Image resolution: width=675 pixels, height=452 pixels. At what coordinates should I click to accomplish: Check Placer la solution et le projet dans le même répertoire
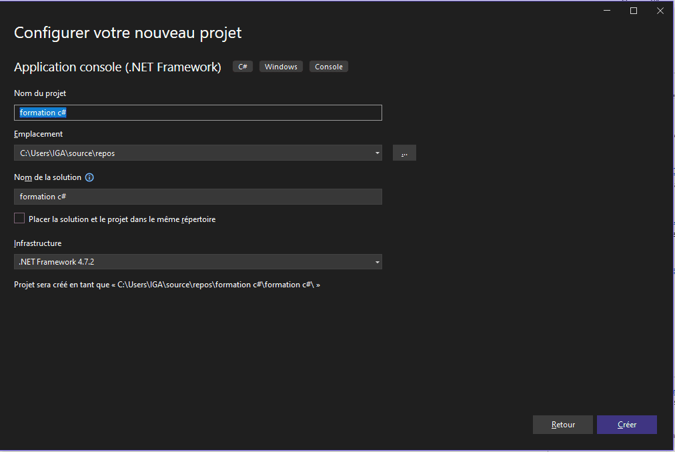19,219
